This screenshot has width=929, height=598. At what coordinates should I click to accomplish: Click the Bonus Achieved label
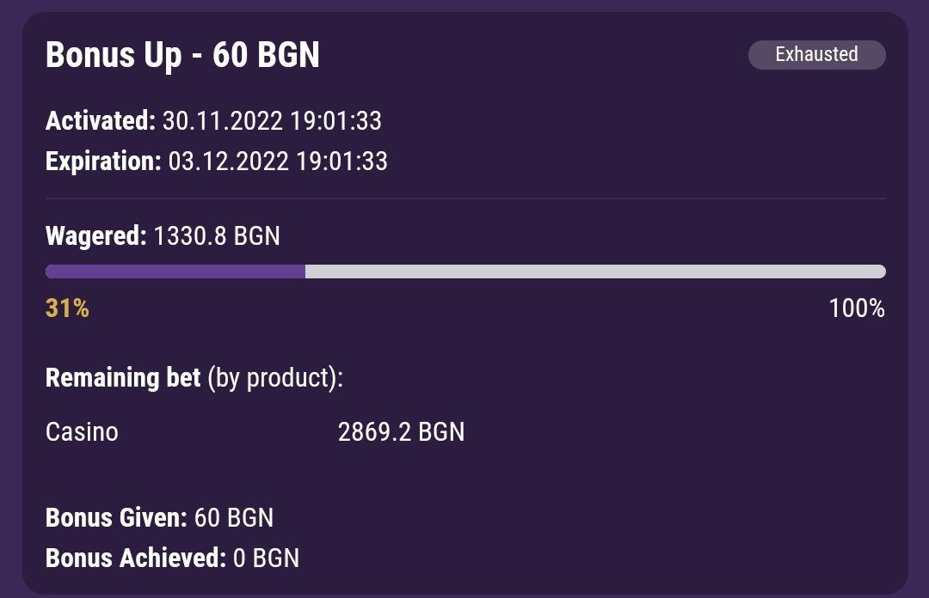point(136,558)
